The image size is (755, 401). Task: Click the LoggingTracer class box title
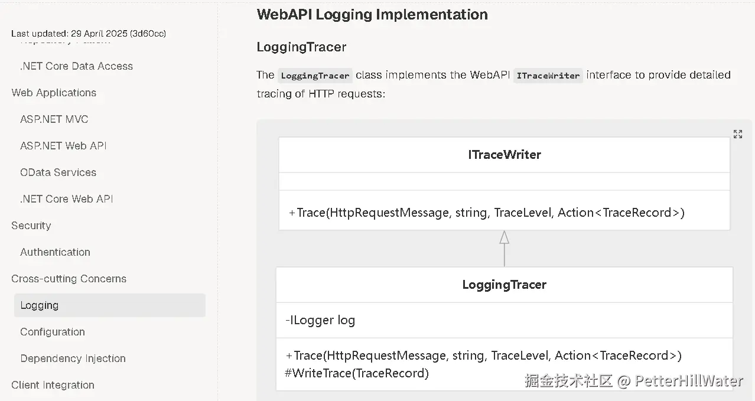(x=505, y=285)
